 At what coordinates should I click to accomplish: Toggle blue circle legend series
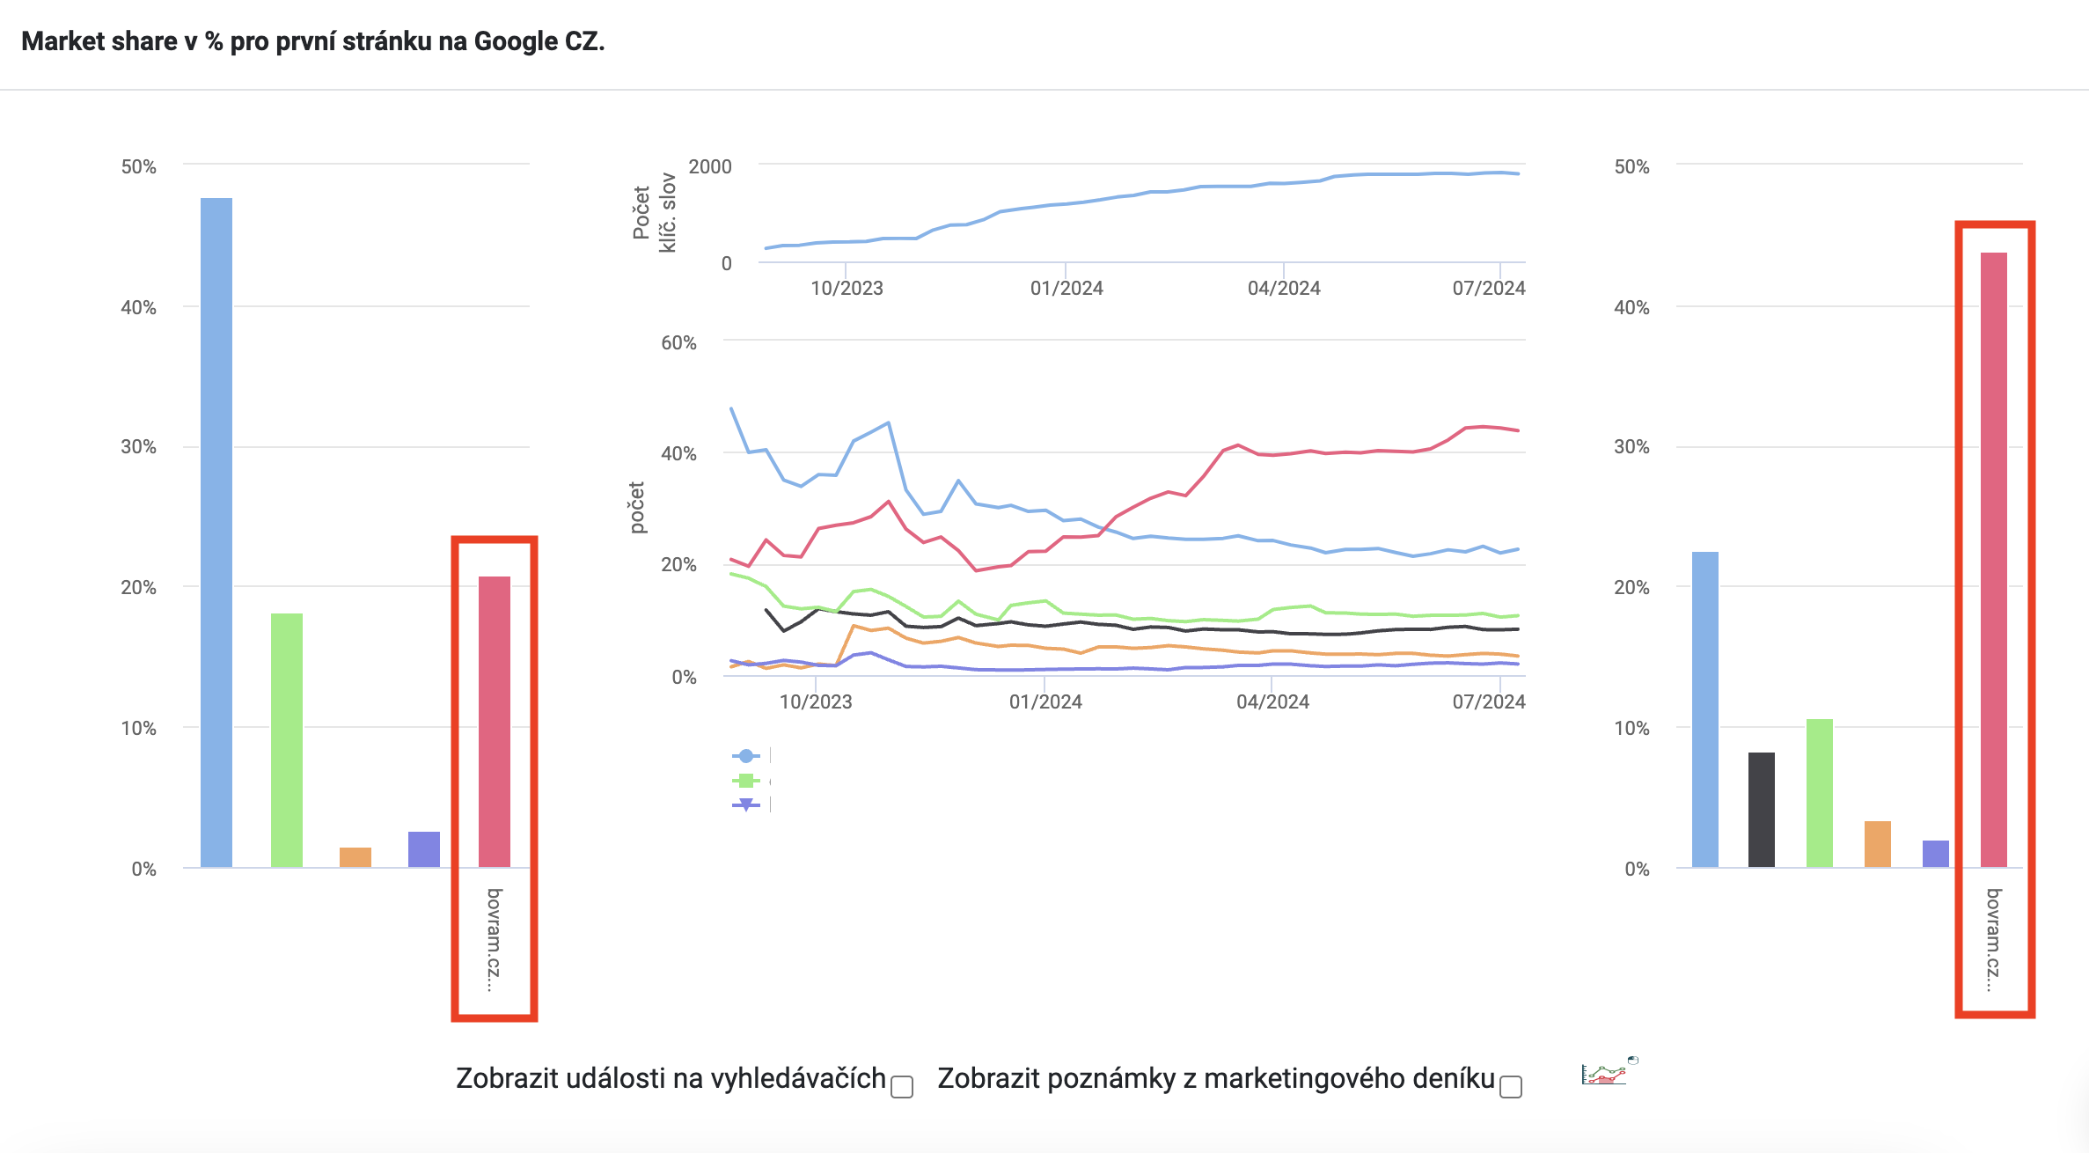pyautogui.click(x=746, y=756)
